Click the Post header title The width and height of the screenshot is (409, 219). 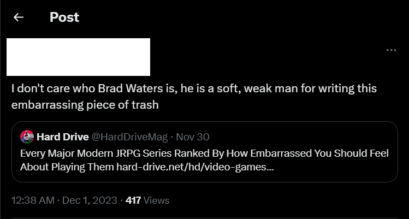pyautogui.click(x=64, y=17)
